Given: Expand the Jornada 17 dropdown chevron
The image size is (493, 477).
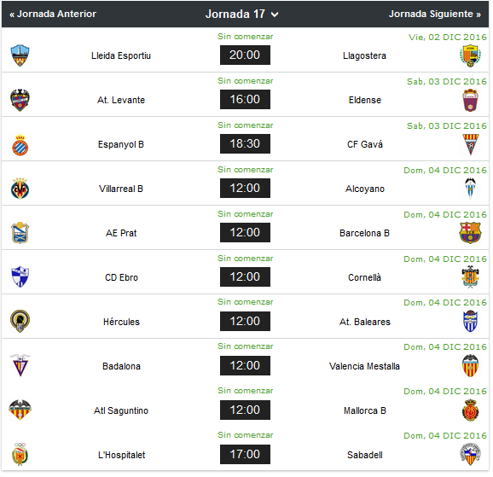Looking at the screenshot, I should [275, 15].
